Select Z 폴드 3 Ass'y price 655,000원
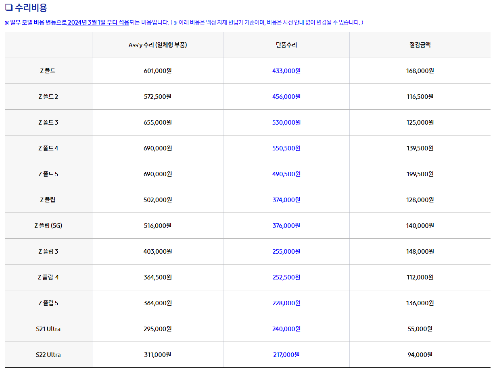 coord(158,123)
